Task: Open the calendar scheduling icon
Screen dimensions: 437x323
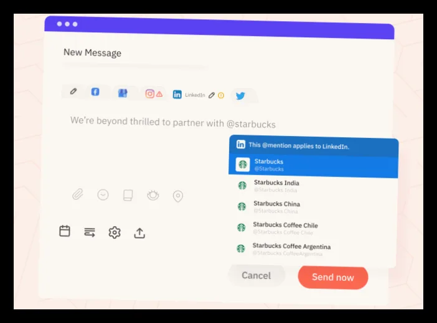Action: 65,231
